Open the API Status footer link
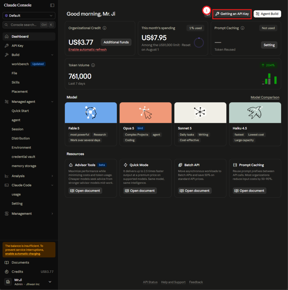The height and width of the screenshot is (290, 288). [x=150, y=282]
